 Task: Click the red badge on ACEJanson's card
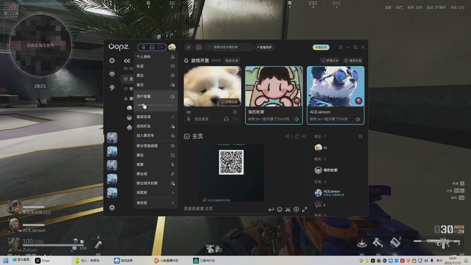click(359, 101)
